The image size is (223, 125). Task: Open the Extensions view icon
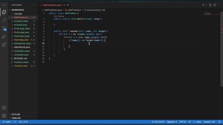[4, 45]
